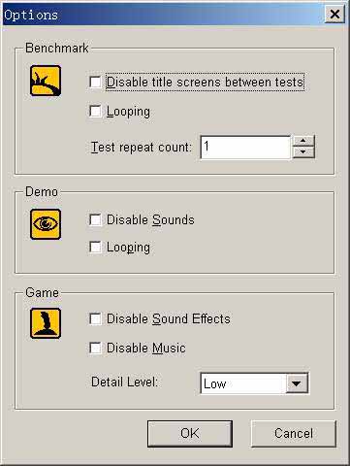Viewport: 350px width, 466px height.
Task: Increase the test repeat count with up arrow
Action: [303, 141]
